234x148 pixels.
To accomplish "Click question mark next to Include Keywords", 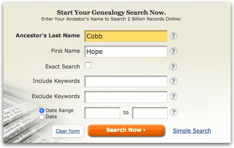I will (x=174, y=81).
